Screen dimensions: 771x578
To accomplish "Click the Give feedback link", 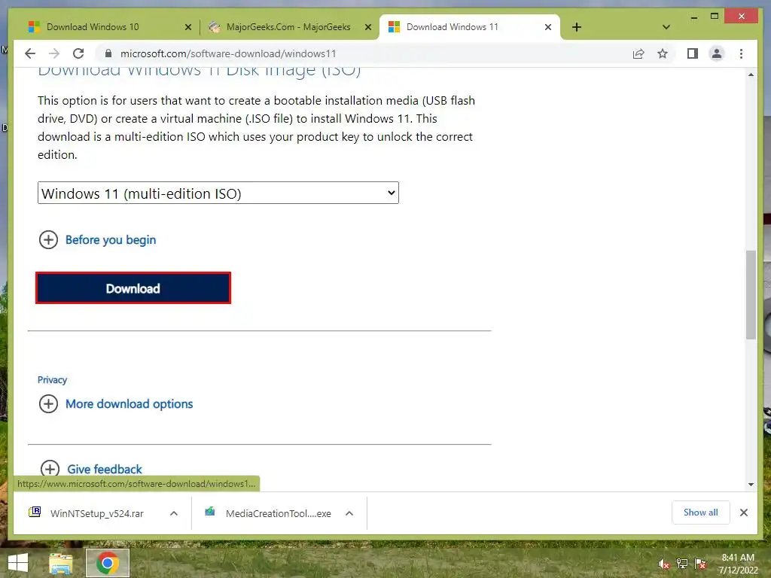I will (105, 470).
